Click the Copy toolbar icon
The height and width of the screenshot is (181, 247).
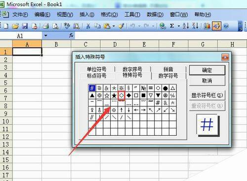(x=97, y=26)
